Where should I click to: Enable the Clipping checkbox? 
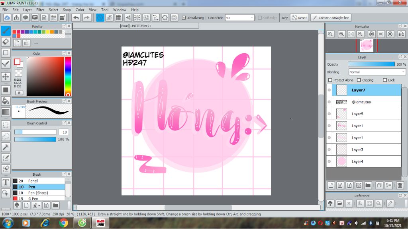[359, 80]
